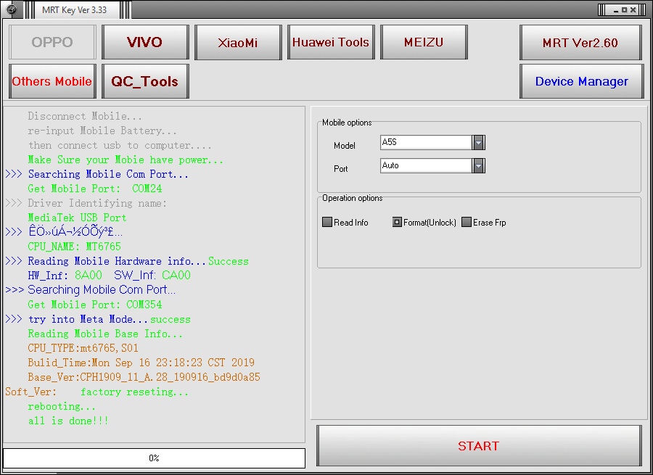Click 'HW_Inf: 8A00 SW_Inf: CA00' line
Screen dimensions: 653x475
(x=109, y=275)
